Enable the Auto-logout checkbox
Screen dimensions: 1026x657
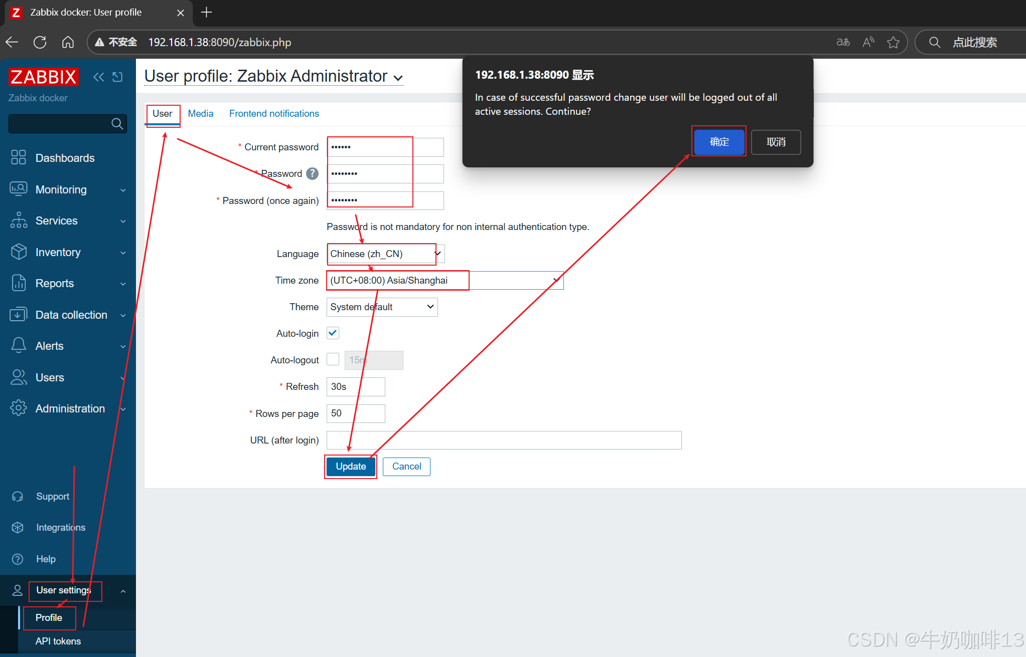pyautogui.click(x=333, y=359)
